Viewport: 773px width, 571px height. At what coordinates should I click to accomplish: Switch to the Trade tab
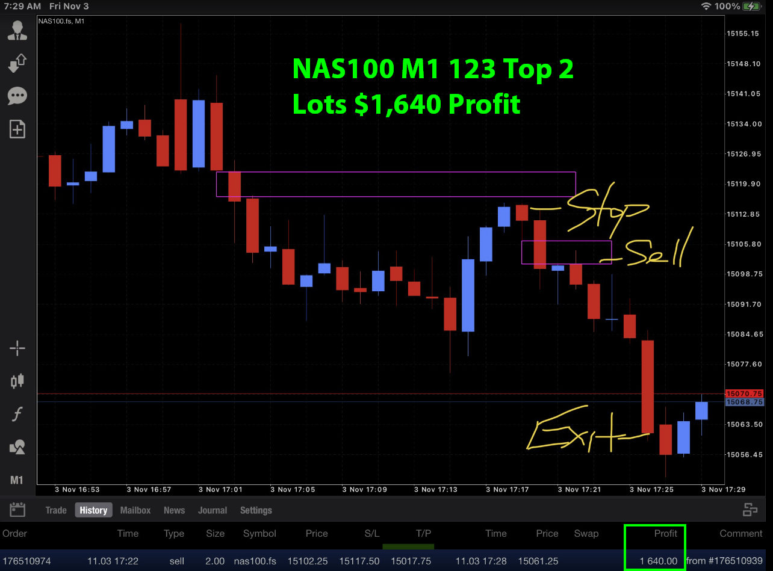click(x=56, y=510)
